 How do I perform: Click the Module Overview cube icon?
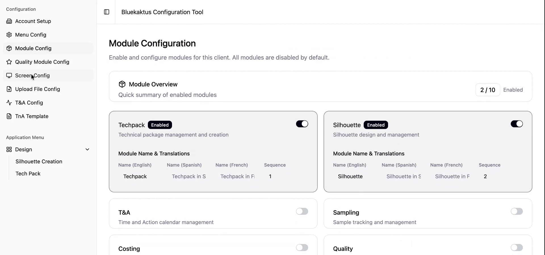tap(122, 84)
